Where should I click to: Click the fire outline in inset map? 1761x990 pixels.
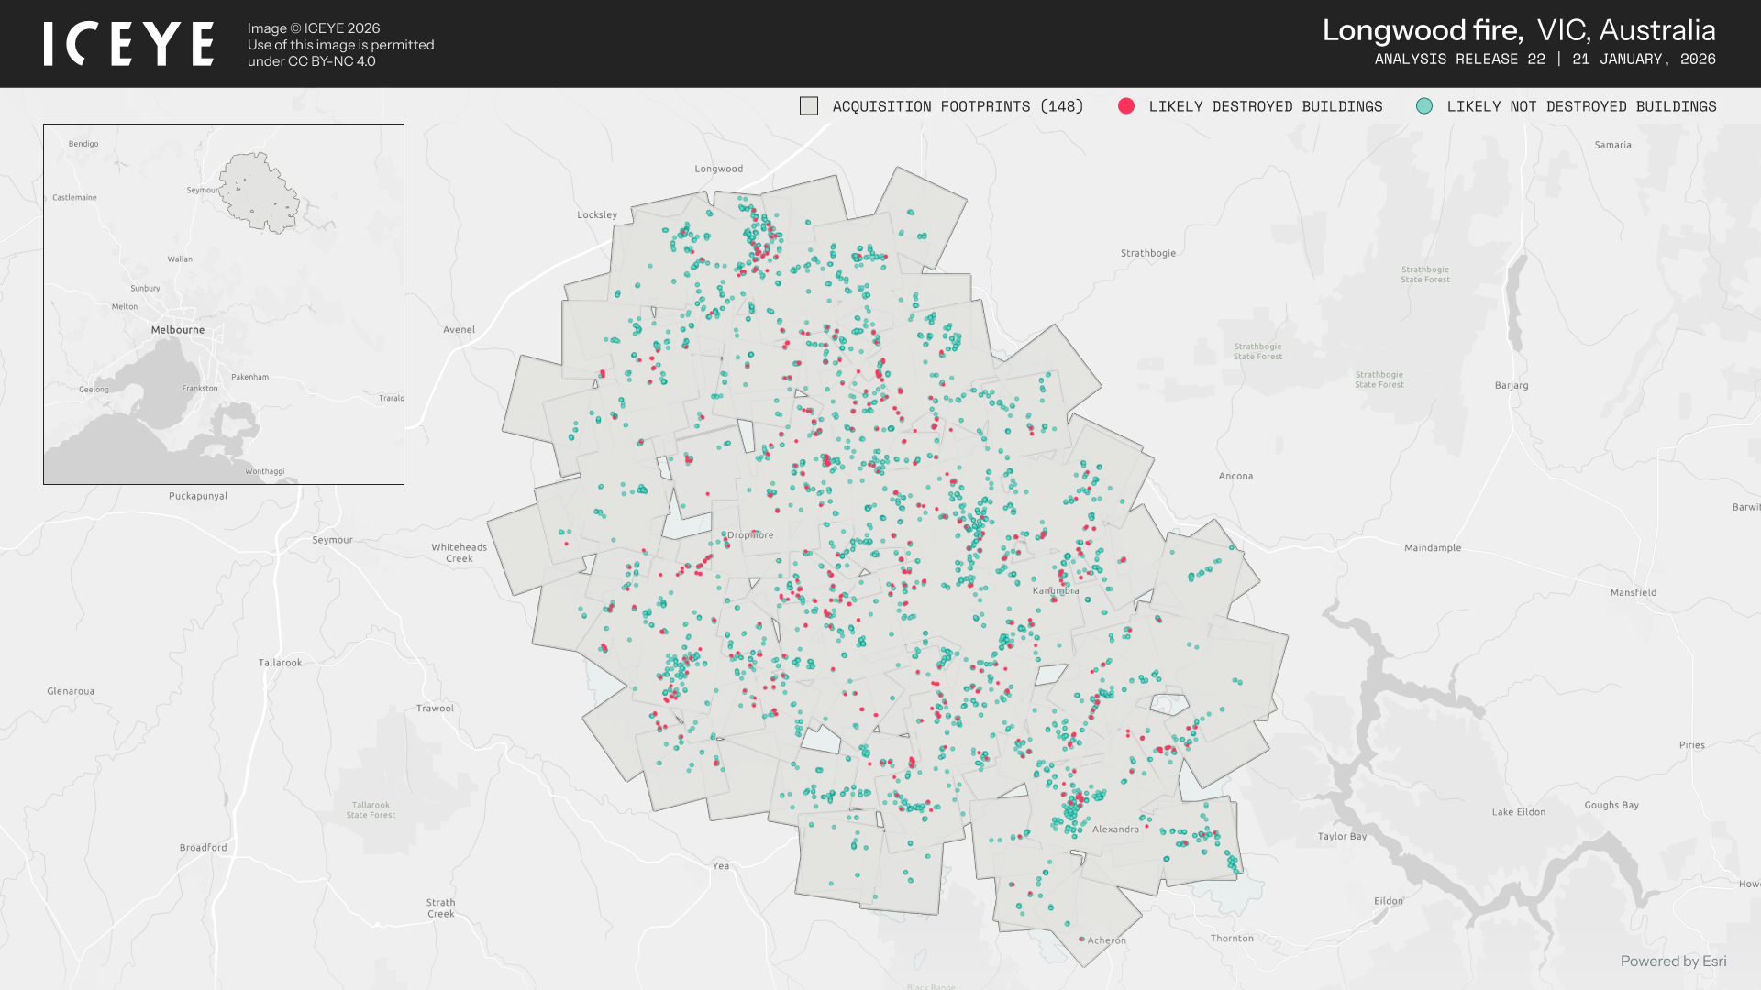[260, 192]
